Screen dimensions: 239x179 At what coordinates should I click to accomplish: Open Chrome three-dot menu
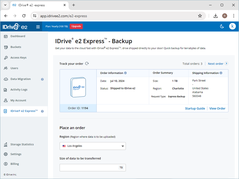(x=234, y=16)
